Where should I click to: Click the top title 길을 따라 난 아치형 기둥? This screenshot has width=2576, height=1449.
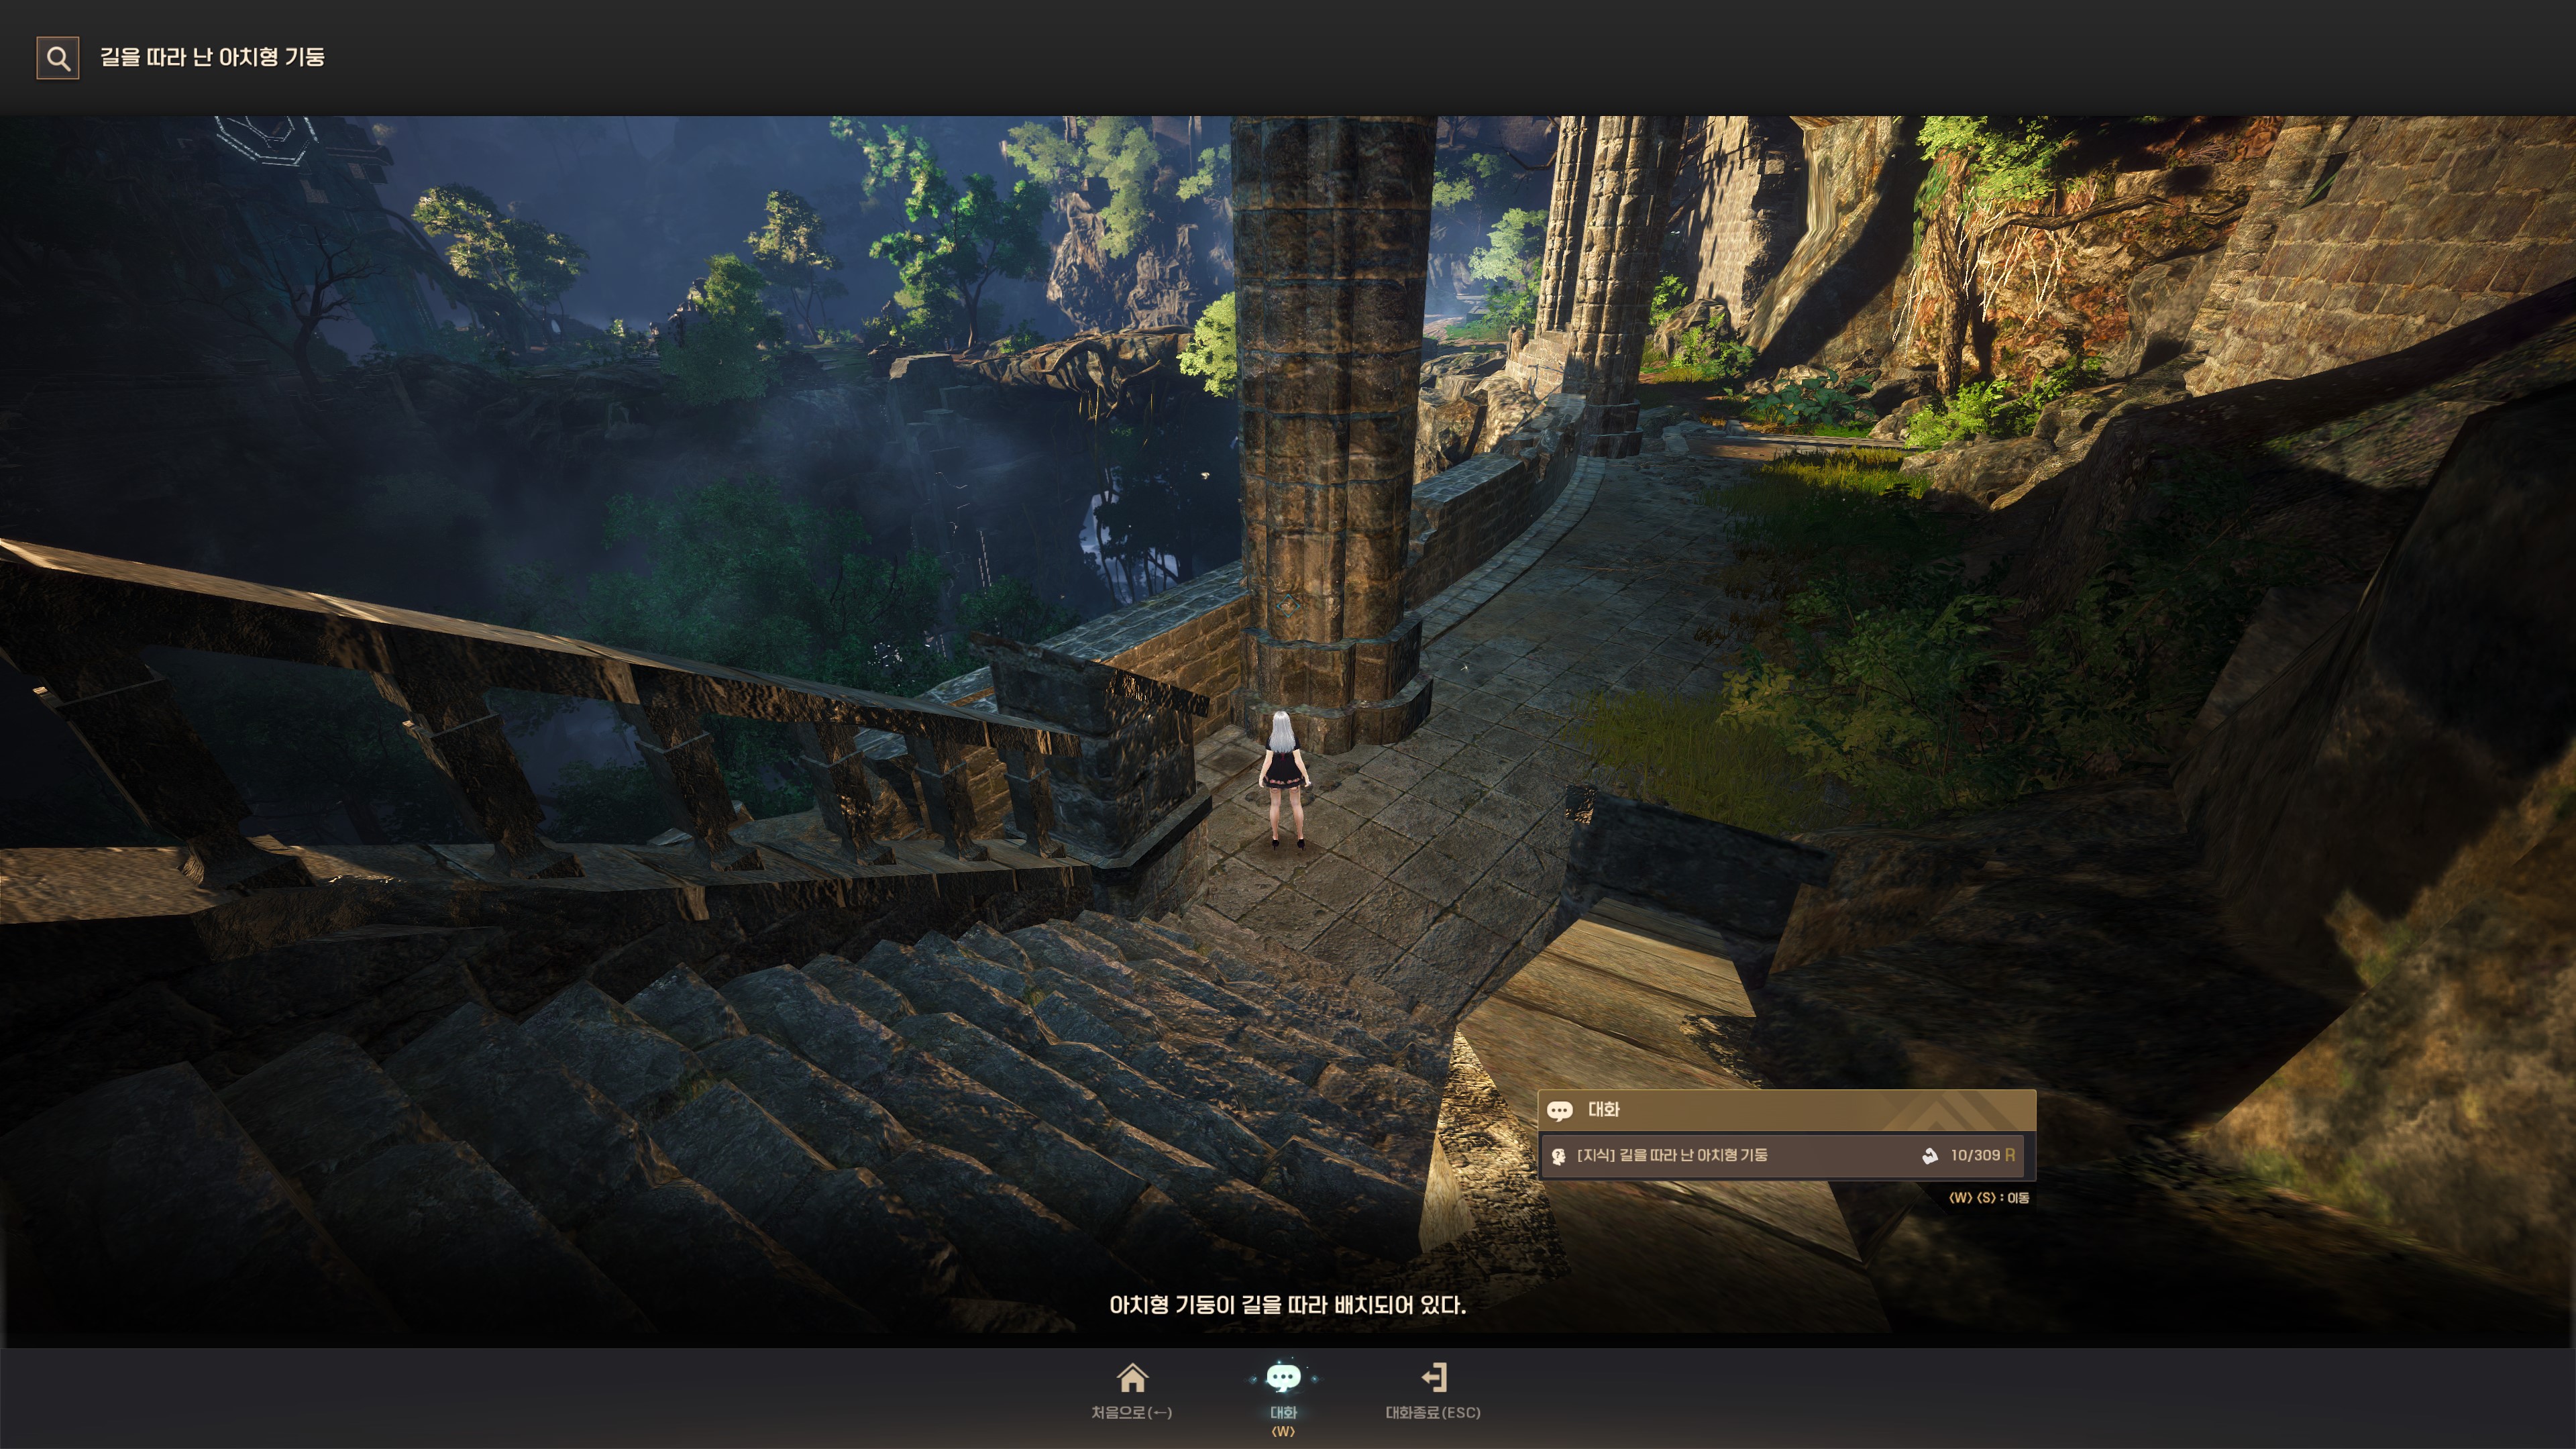click(x=212, y=57)
